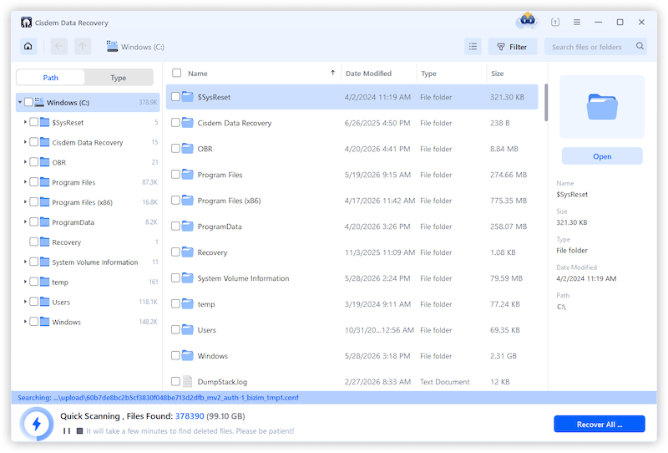Click the update upload icon in title bar
The image size is (668, 453).
click(555, 22)
